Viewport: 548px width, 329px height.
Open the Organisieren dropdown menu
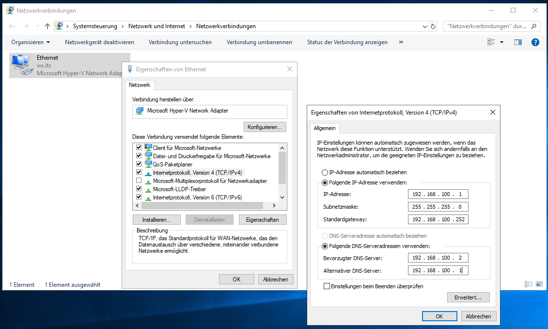31,42
